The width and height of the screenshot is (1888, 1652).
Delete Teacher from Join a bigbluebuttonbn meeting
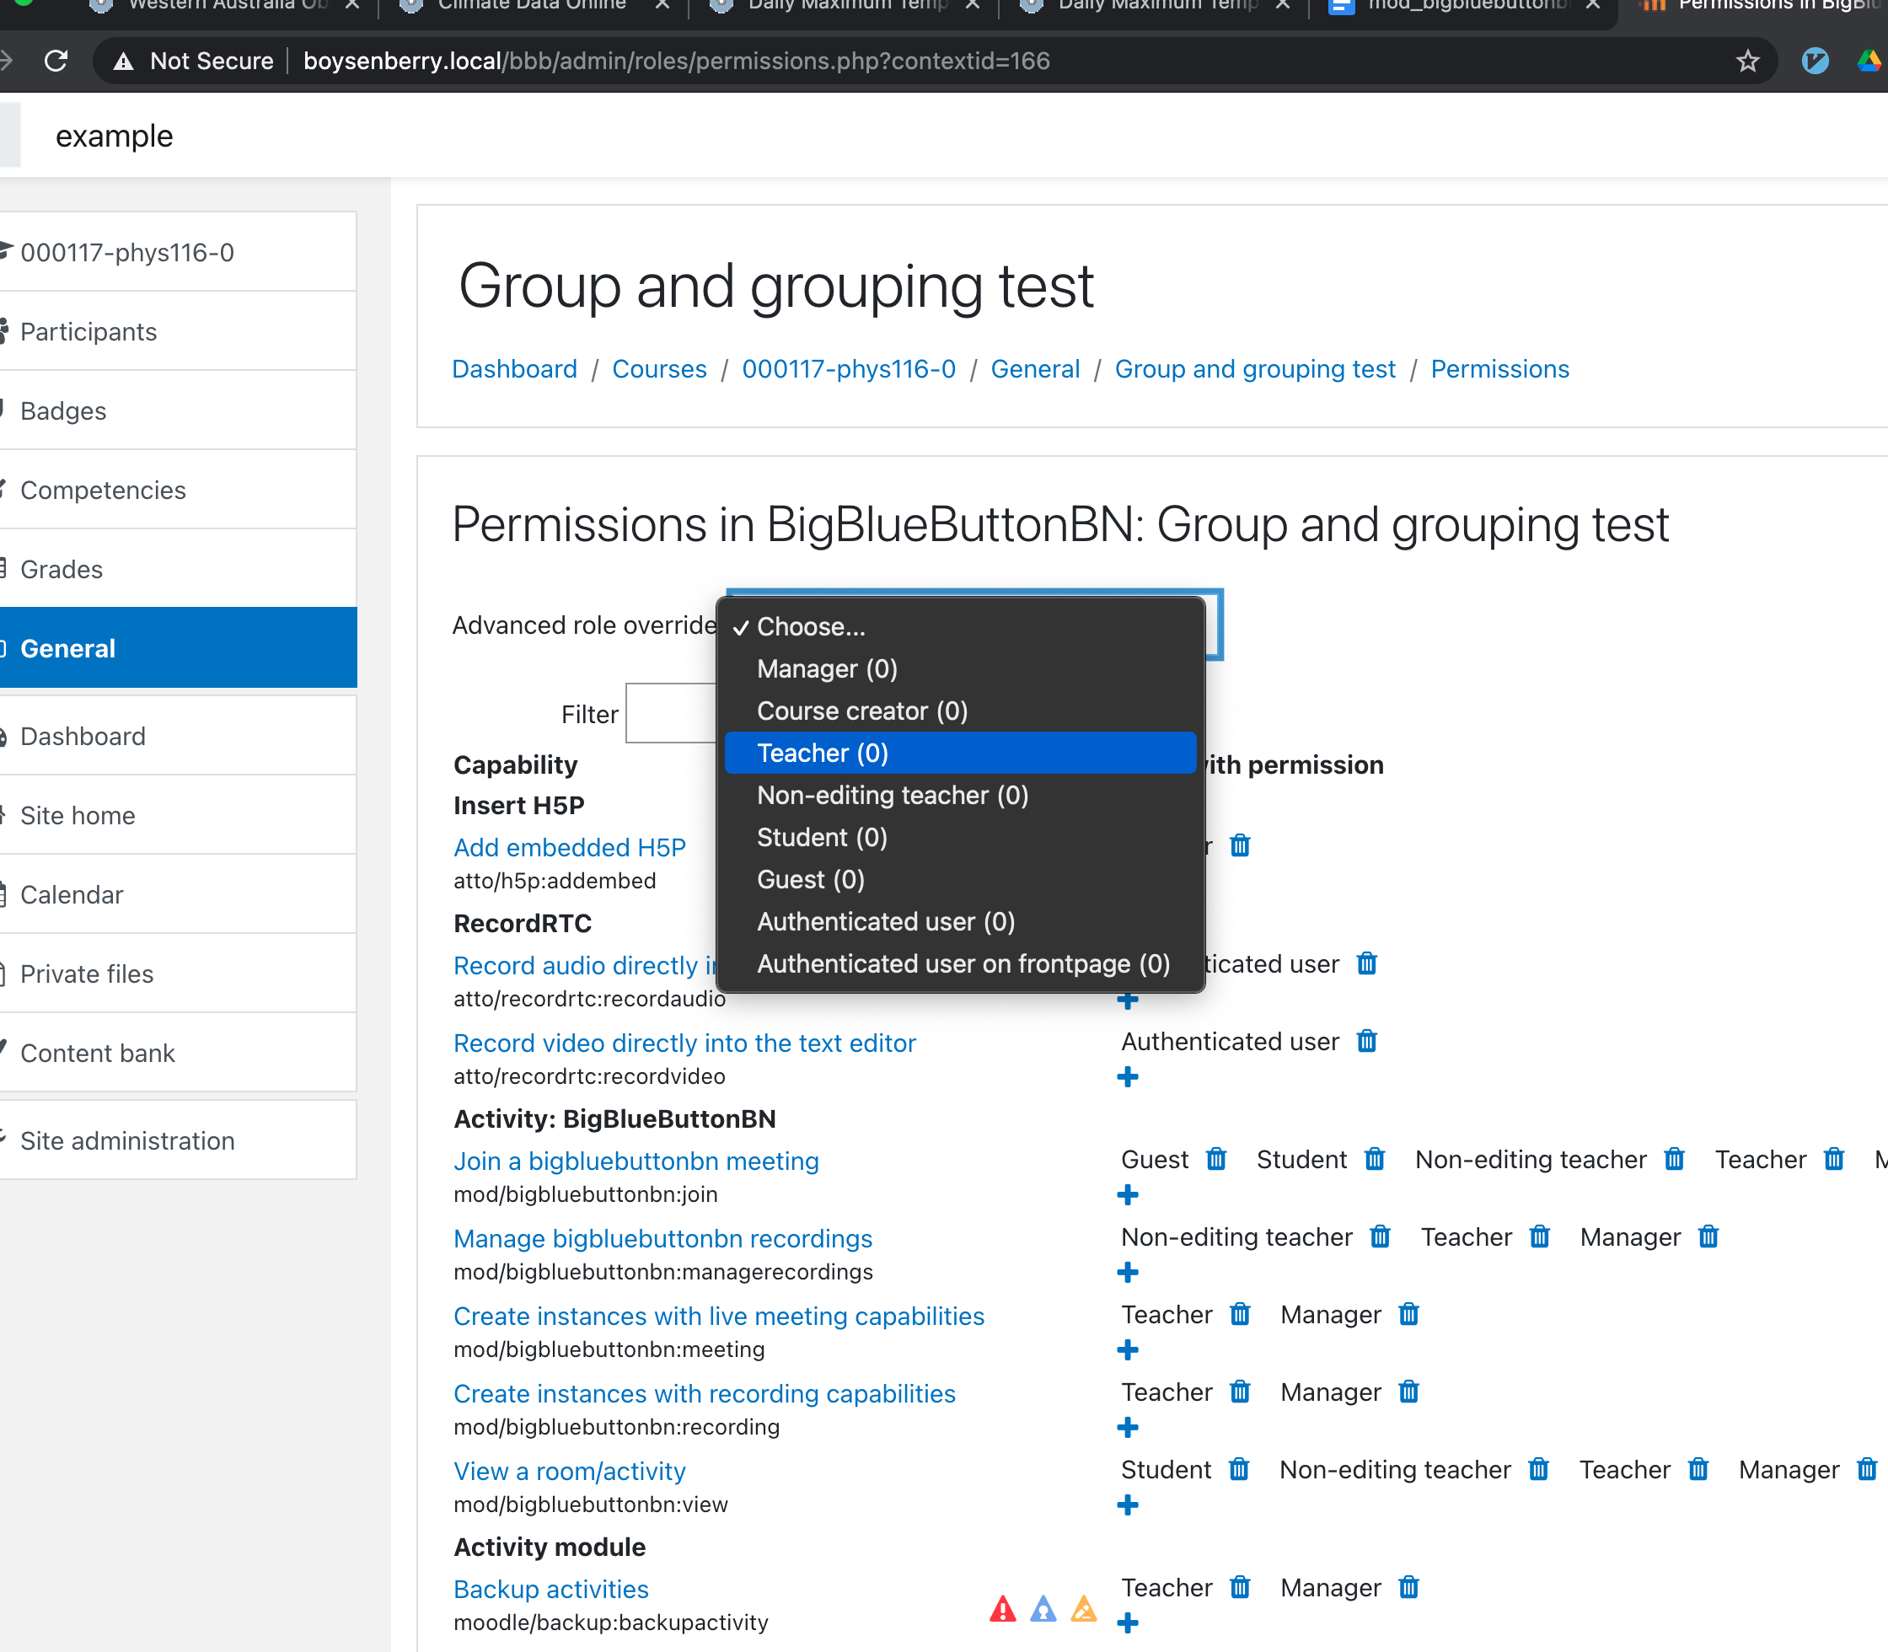(1833, 1159)
